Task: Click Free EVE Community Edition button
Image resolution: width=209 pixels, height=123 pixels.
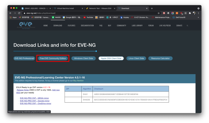Action: (x=53, y=58)
